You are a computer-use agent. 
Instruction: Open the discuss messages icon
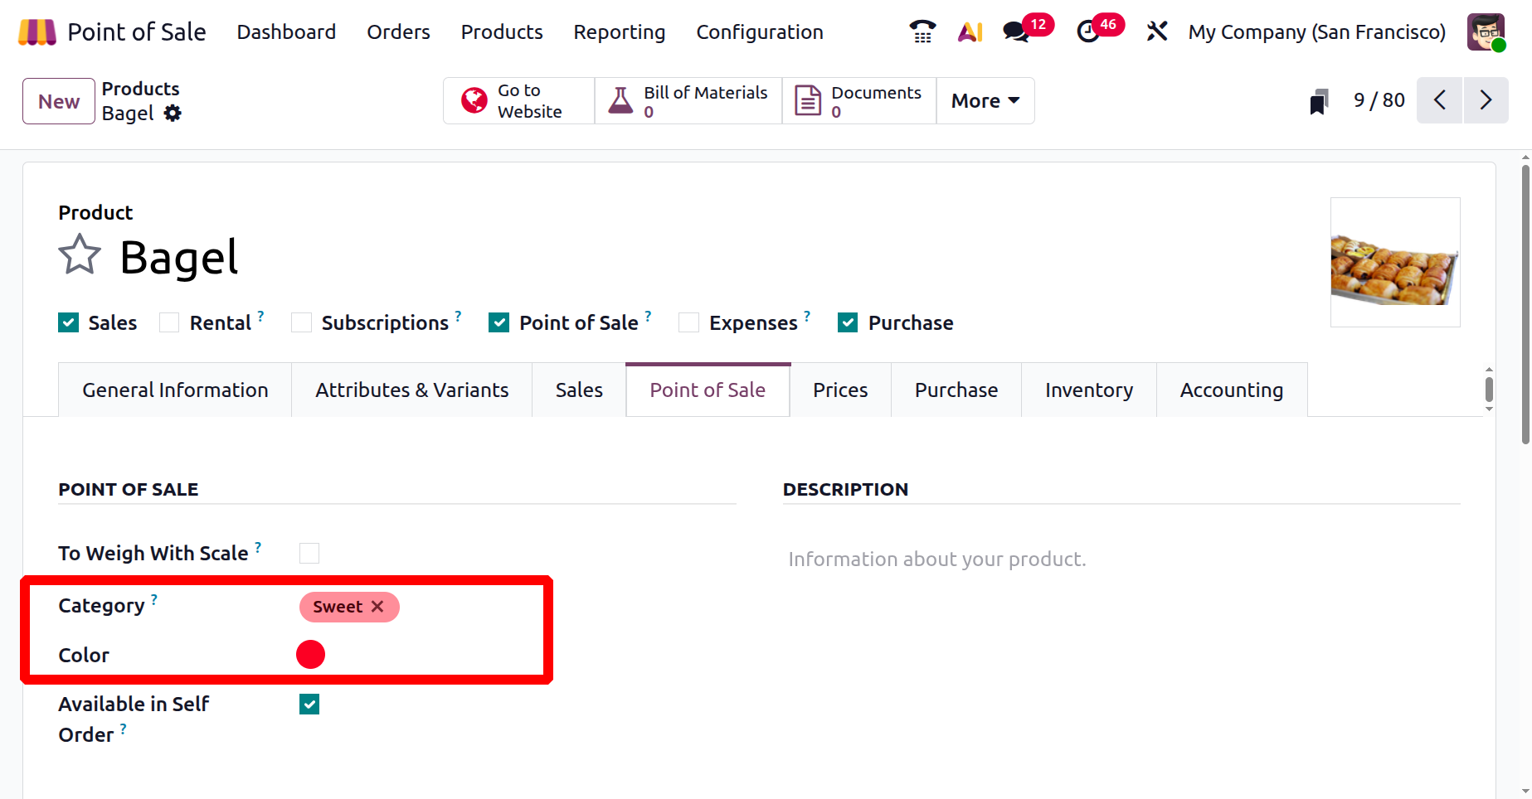pyautogui.click(x=1016, y=32)
